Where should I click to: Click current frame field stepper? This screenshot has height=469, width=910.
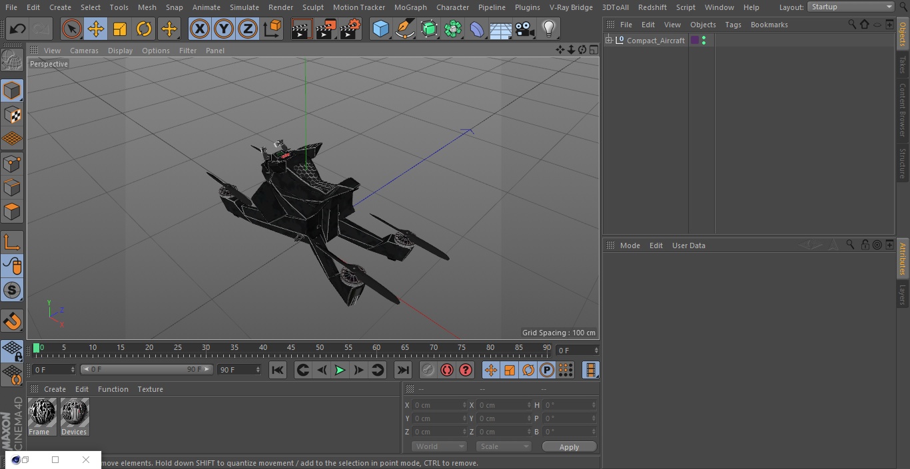596,350
